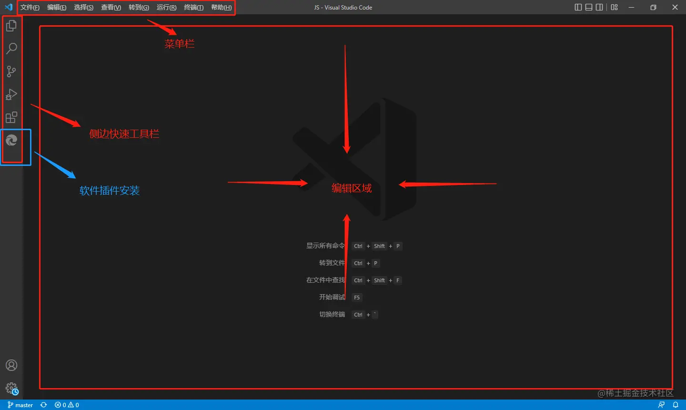This screenshot has height=410, width=686.
Task: Click Synchronize Changes icon in status bar
Action: pyautogui.click(x=44, y=405)
